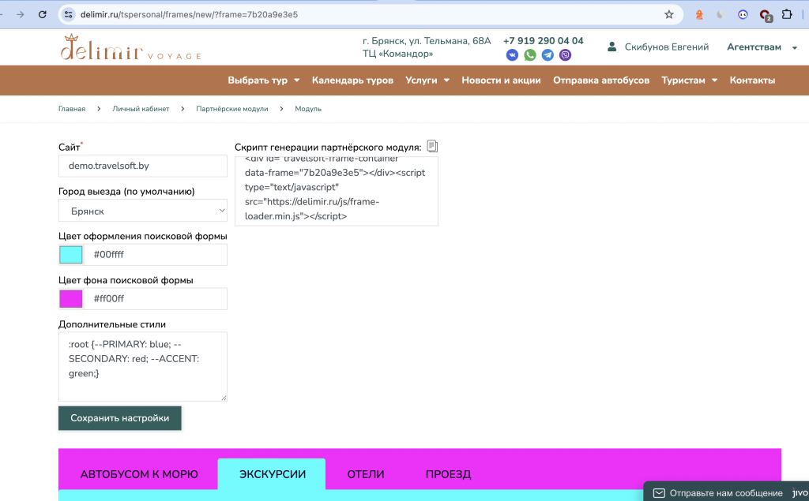Viewport: 809px width, 501px height.
Task: Expand the Агентствам dropdown
Action: click(762, 47)
